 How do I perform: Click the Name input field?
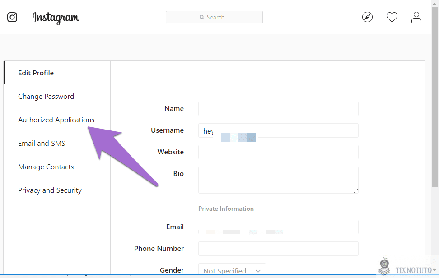[x=278, y=109]
